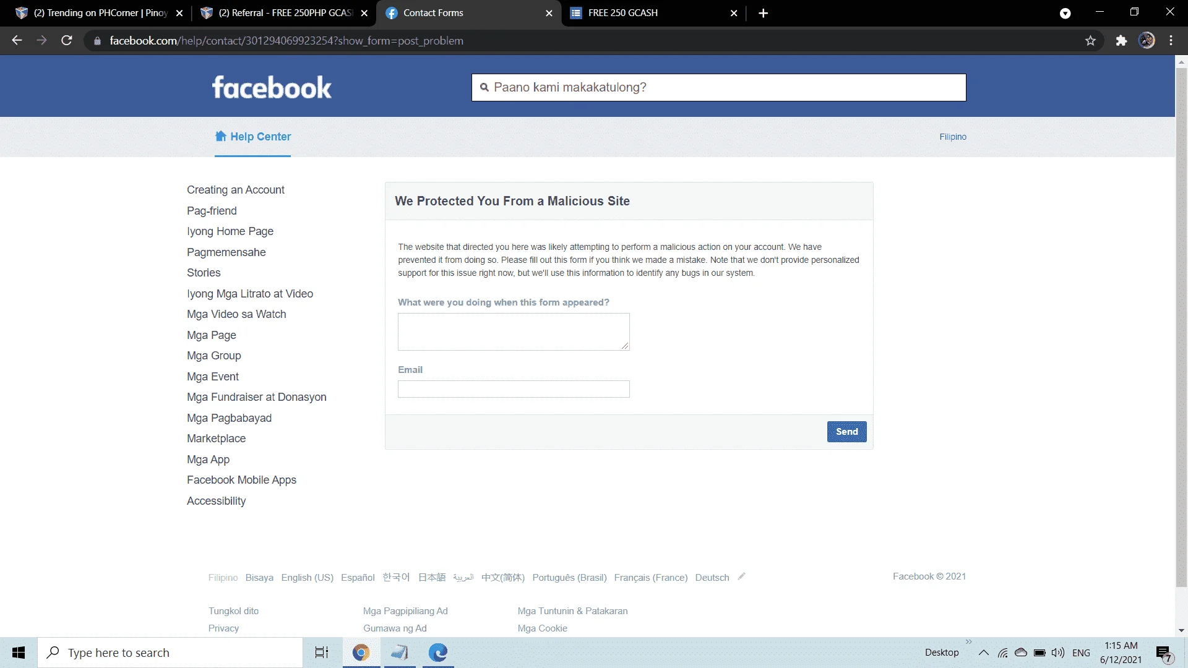This screenshot has height=668, width=1188.
Task: Open Mga Fundraiser at Donasyon topic
Action: click(x=257, y=397)
